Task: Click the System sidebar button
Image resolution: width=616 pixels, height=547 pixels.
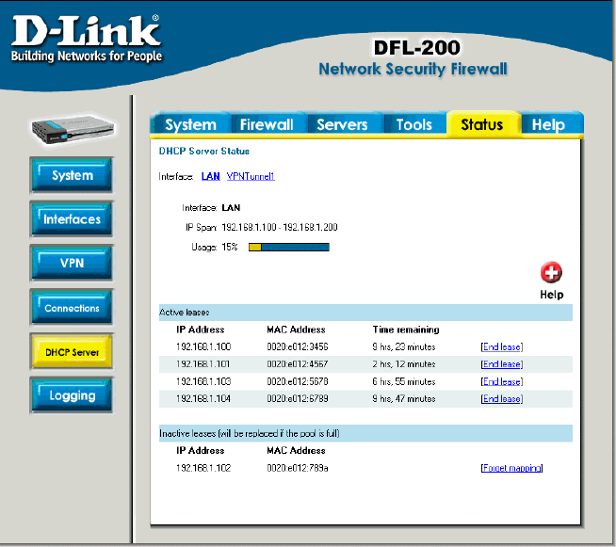Action: pos(72,175)
